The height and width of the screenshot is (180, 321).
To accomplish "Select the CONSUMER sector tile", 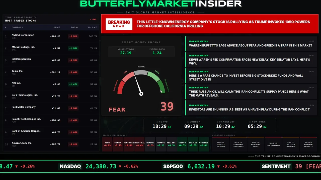I will [x=129, y=144].
